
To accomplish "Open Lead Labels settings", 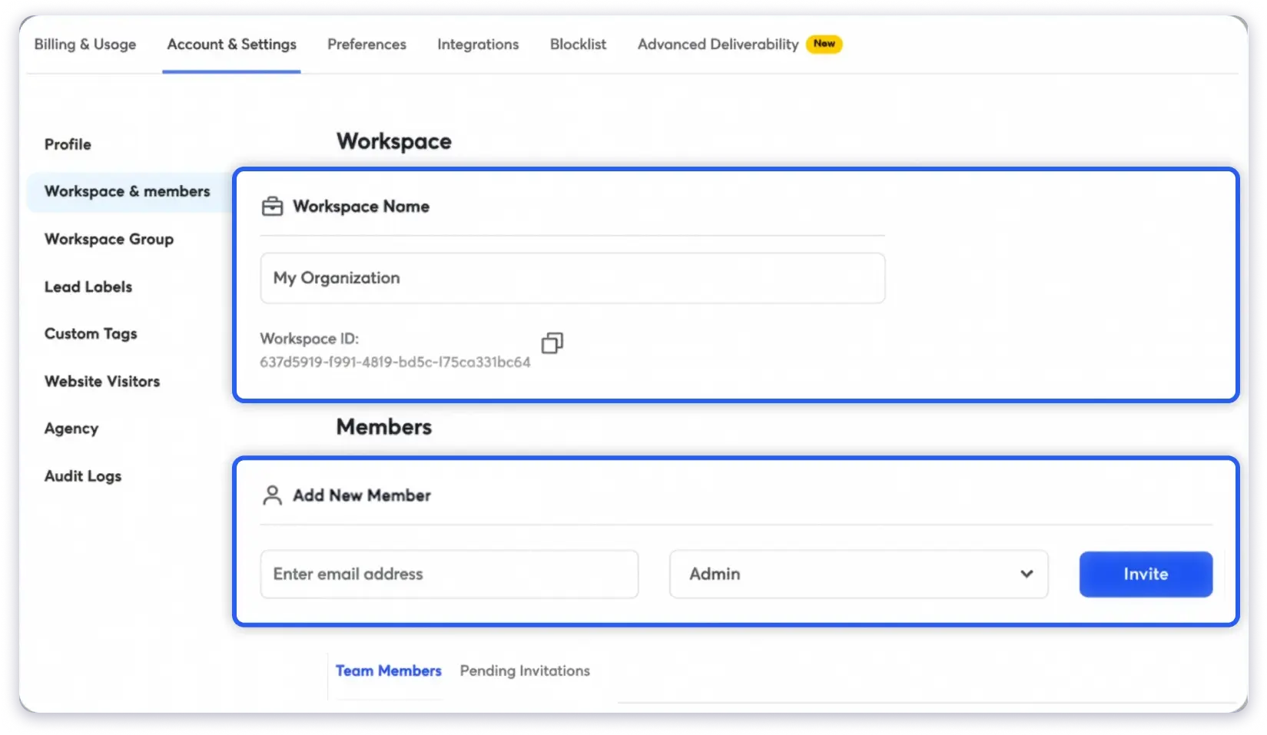I will point(88,286).
